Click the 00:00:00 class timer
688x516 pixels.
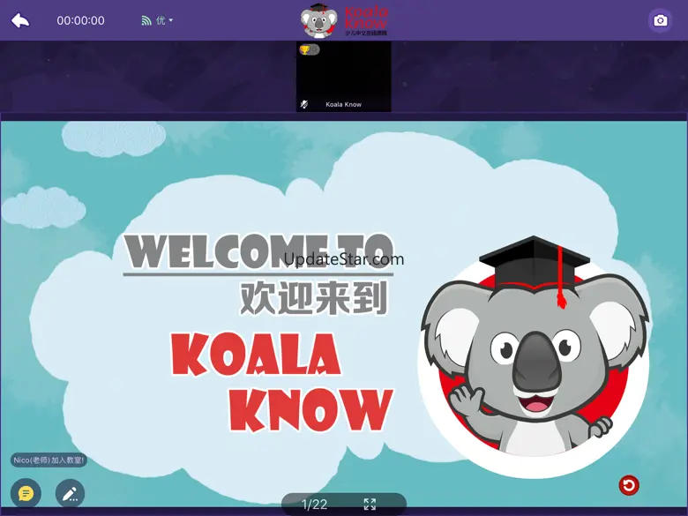point(81,20)
